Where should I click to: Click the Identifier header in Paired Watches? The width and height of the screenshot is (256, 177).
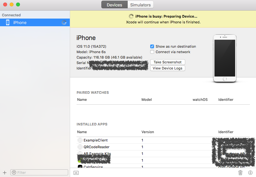[x=226, y=100]
